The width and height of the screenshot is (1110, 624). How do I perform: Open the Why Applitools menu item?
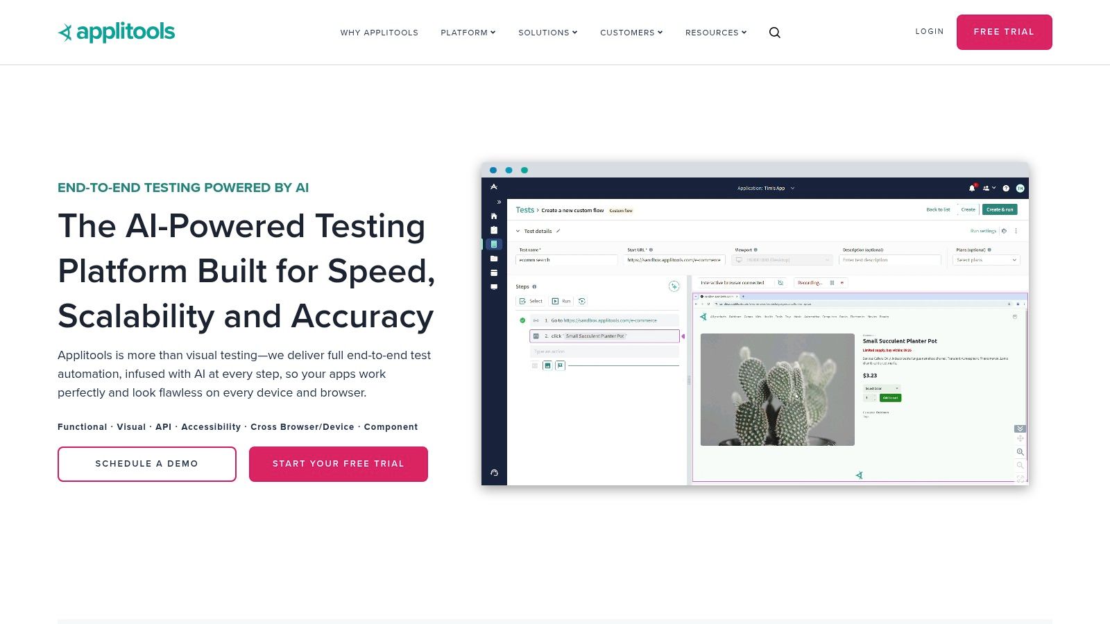379,33
